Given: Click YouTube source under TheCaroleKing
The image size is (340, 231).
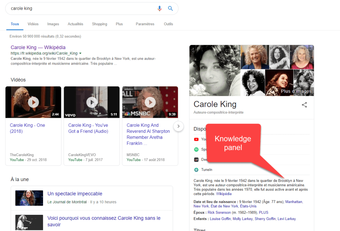Looking at the screenshot, I should point(17,160).
